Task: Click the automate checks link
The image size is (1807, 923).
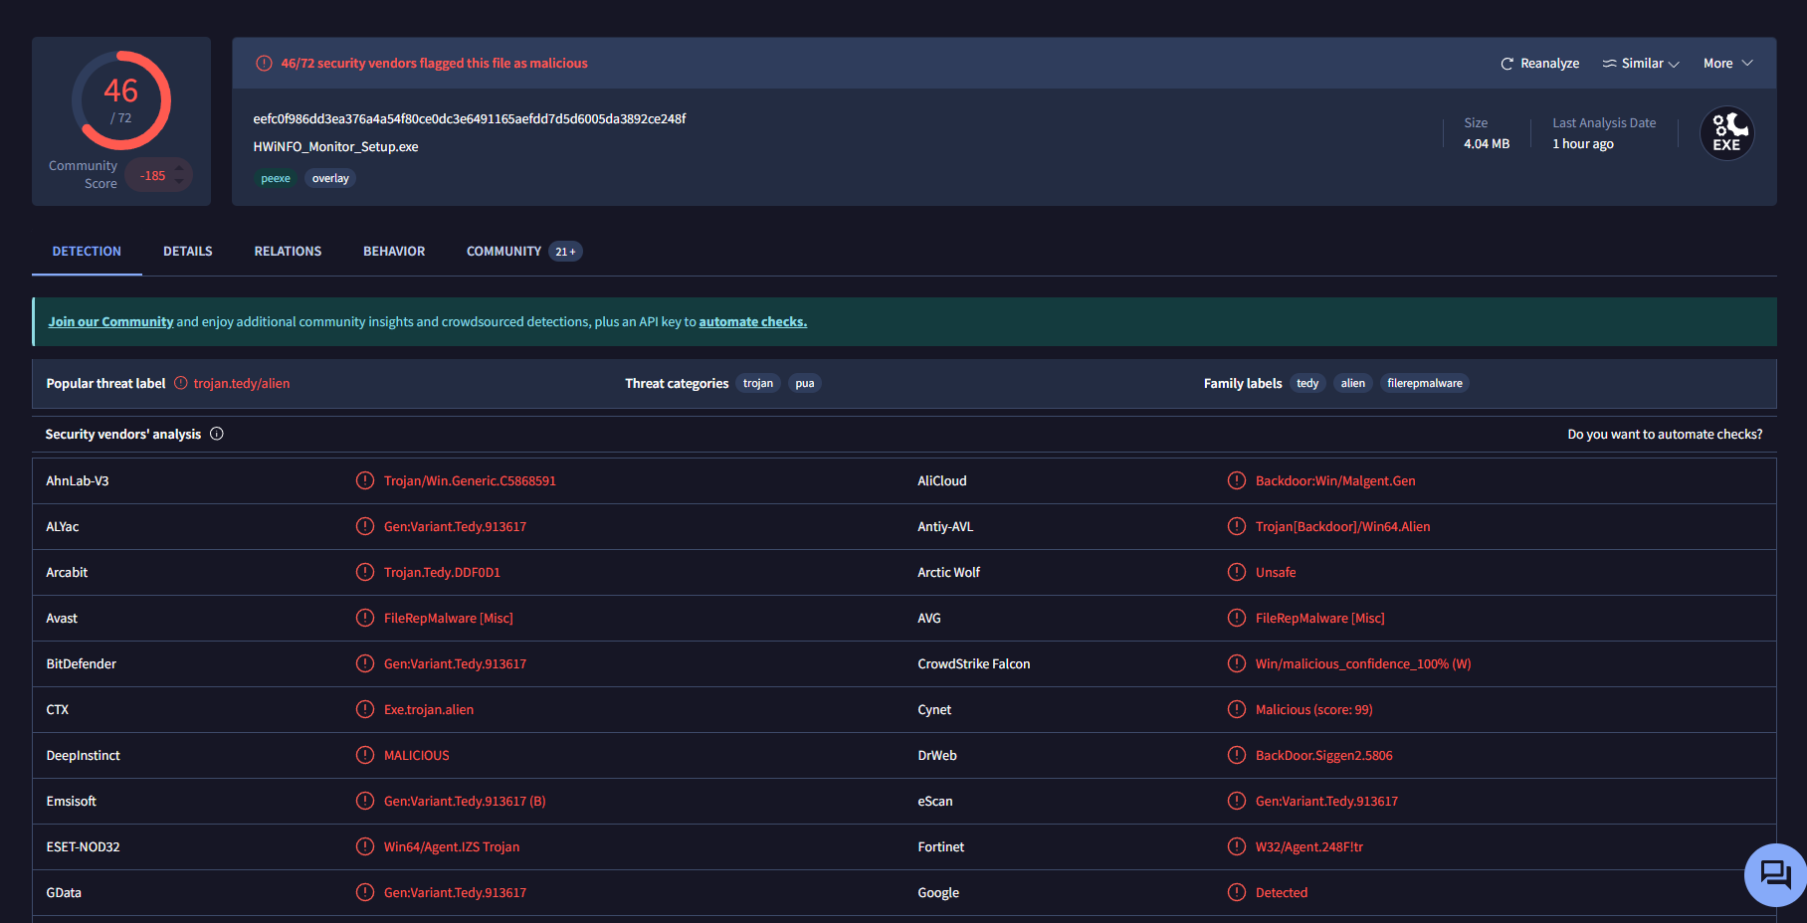Action: (x=752, y=322)
